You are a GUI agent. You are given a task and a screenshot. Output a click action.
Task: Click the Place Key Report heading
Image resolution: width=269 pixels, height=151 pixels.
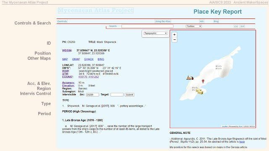[x=218, y=12]
